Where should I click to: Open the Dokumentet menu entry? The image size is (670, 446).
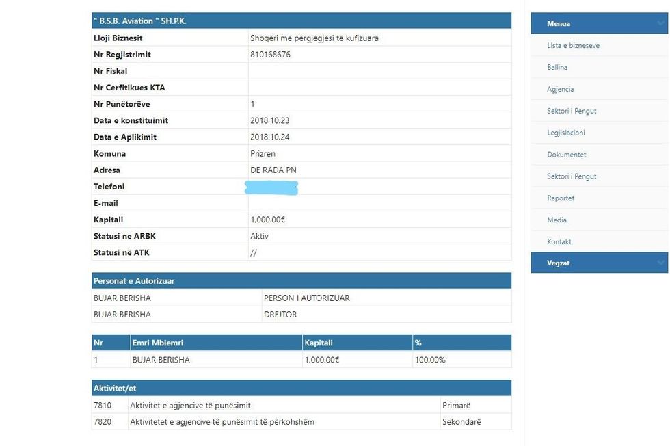[x=566, y=155]
